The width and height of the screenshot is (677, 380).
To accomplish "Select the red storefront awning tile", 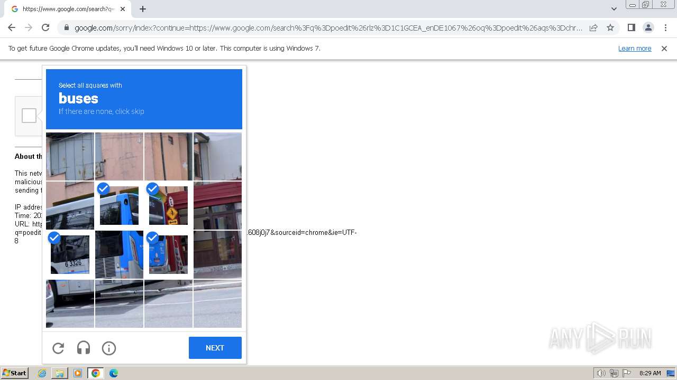I will (217, 205).
